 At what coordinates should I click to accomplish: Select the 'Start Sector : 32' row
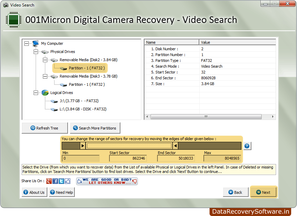(210, 72)
